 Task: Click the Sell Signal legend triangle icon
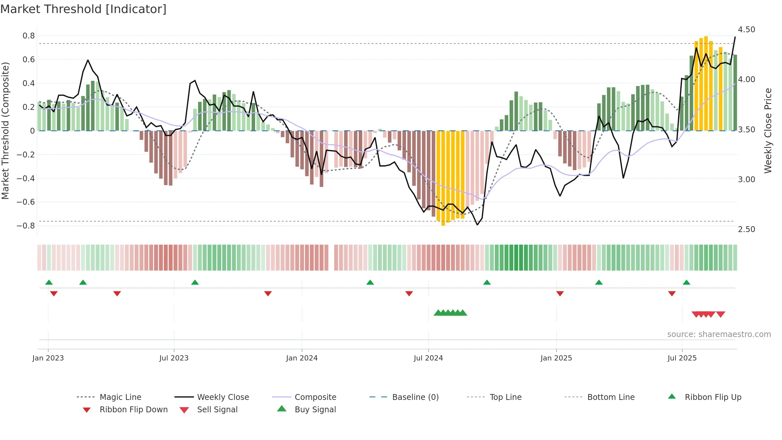click(184, 410)
